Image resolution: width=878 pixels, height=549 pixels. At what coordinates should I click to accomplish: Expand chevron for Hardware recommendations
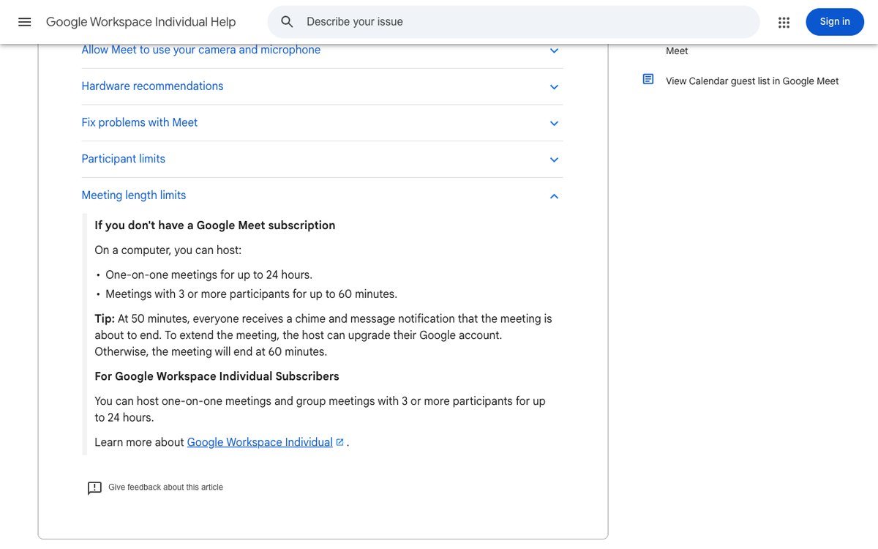[x=554, y=87]
